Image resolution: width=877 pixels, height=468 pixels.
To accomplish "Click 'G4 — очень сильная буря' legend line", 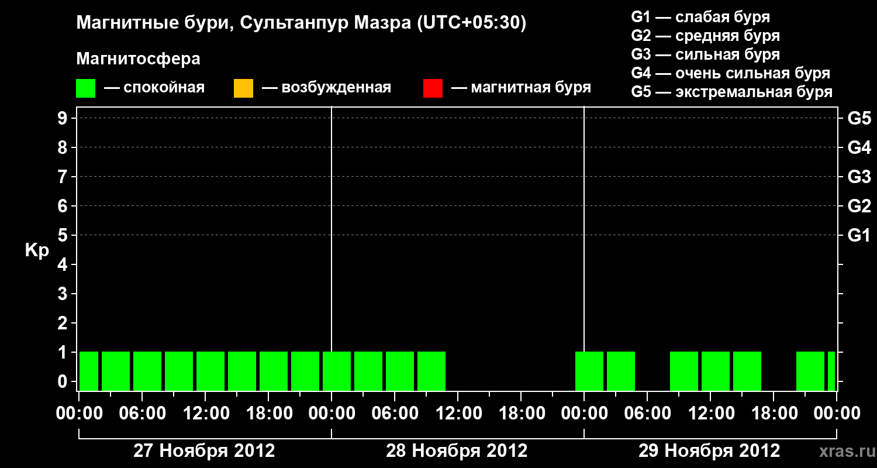I will [730, 73].
